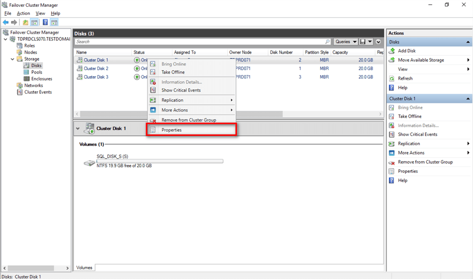Image resolution: width=473 pixels, height=279 pixels.
Task: Select the Cluster Disk 3 row
Action: (96, 77)
